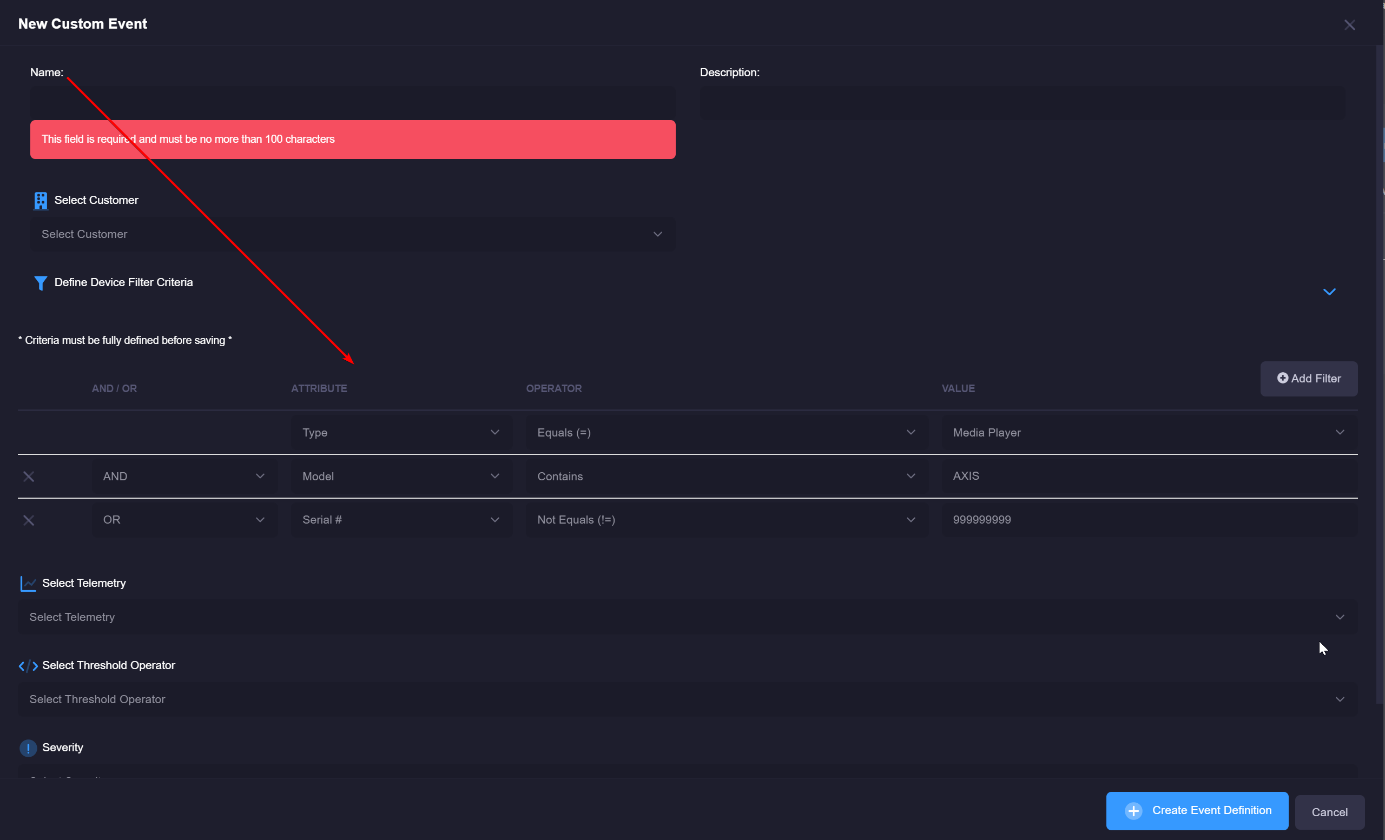Open the Not Equals (!=) operator dropdown
Screen dimensions: 1385x840
click(727, 520)
